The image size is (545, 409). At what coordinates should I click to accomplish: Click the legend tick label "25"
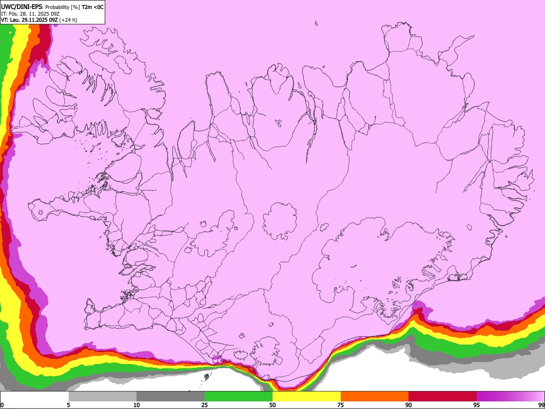tap(205, 405)
